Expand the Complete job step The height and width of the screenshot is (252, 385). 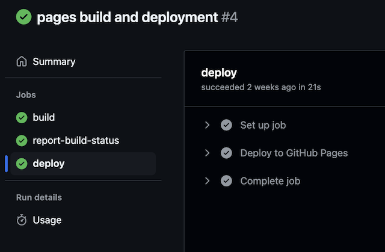207,181
